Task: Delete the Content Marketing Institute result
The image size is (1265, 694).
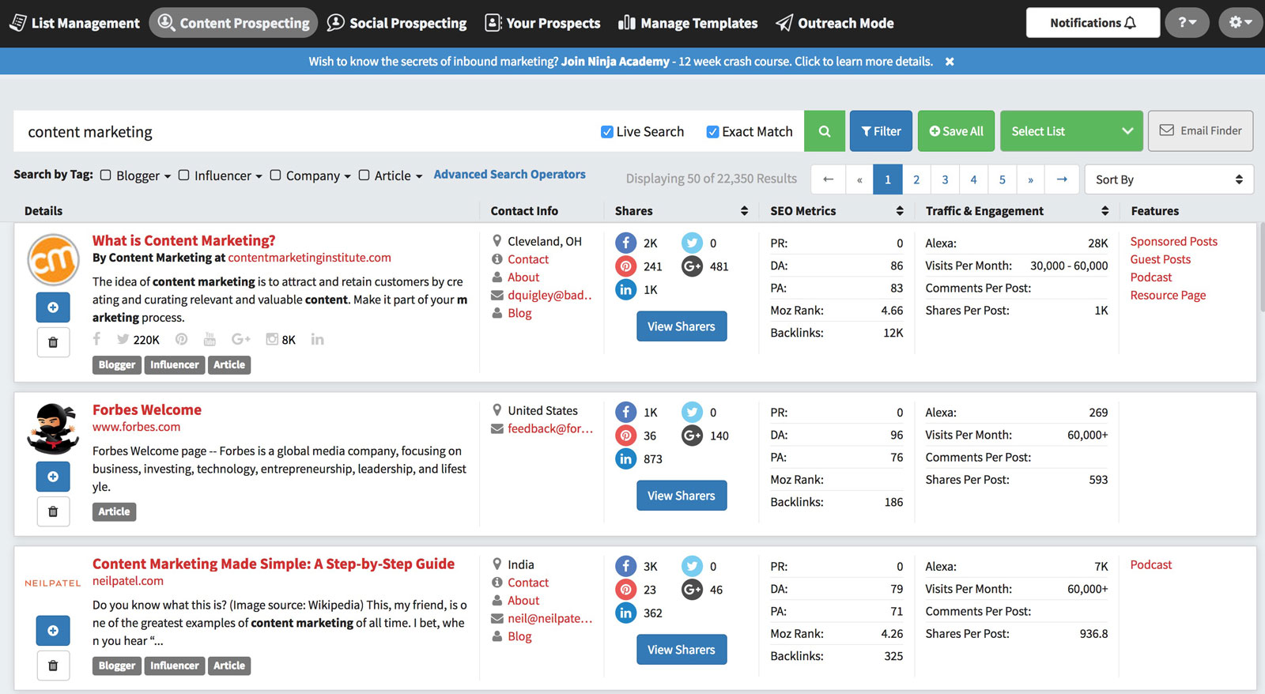Action: pyautogui.click(x=53, y=342)
